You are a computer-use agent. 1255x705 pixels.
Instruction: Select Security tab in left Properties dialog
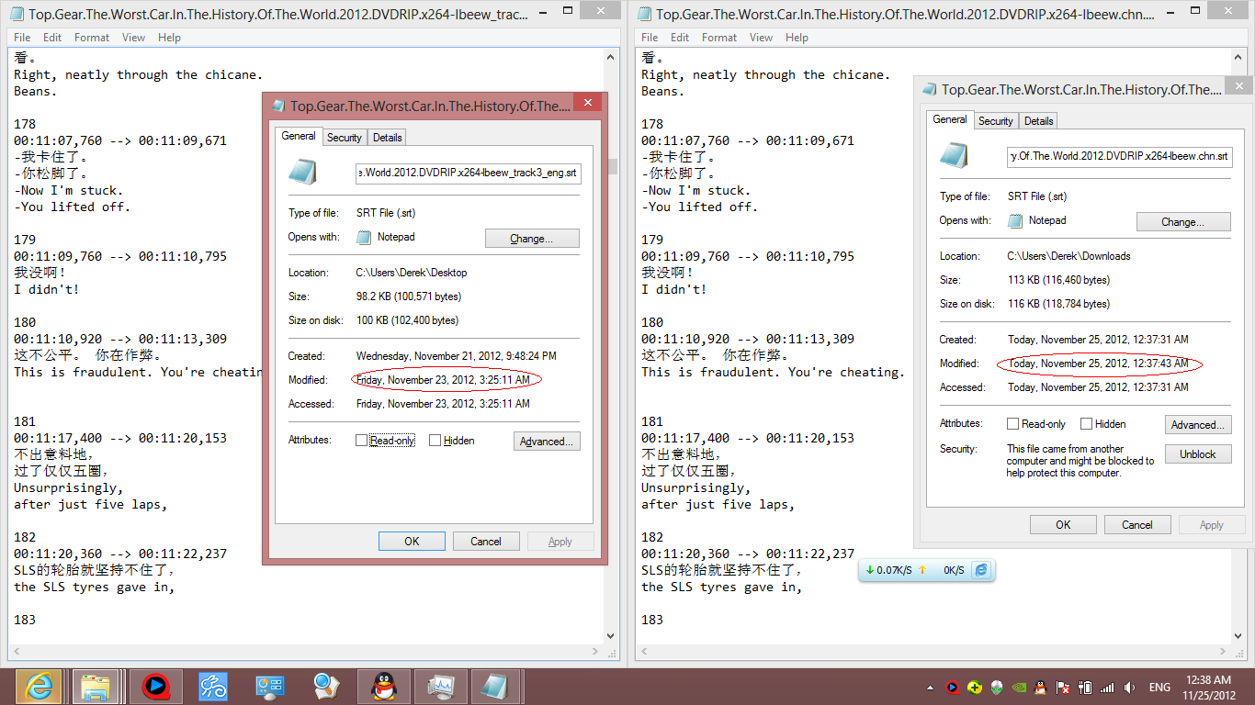(x=345, y=138)
